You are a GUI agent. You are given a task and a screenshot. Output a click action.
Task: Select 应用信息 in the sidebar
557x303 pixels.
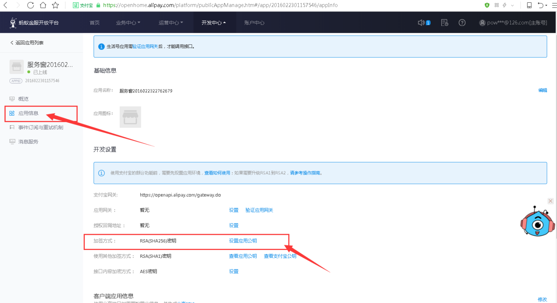tap(28, 113)
